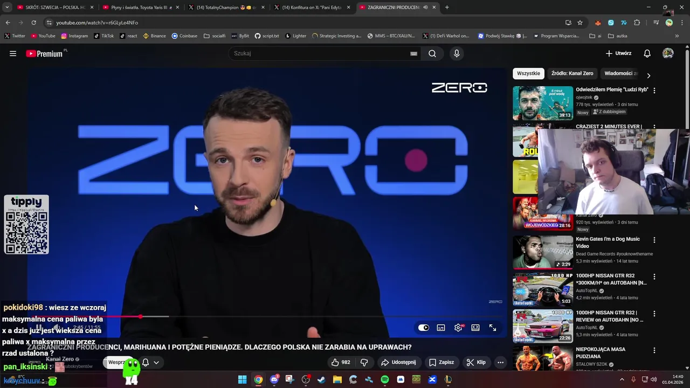Open Chrome extensions puzzle icon
Viewport: 690px width, 388px height.
click(637, 23)
